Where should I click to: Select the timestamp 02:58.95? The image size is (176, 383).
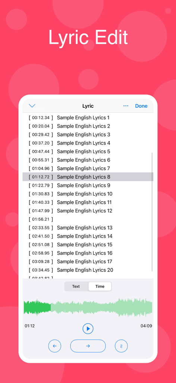click(41, 253)
